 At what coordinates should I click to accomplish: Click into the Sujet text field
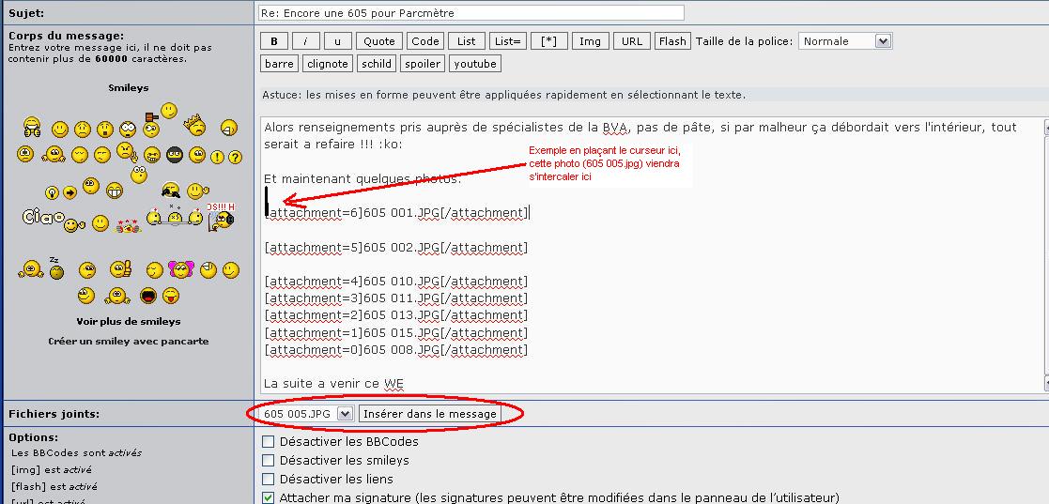tap(471, 13)
